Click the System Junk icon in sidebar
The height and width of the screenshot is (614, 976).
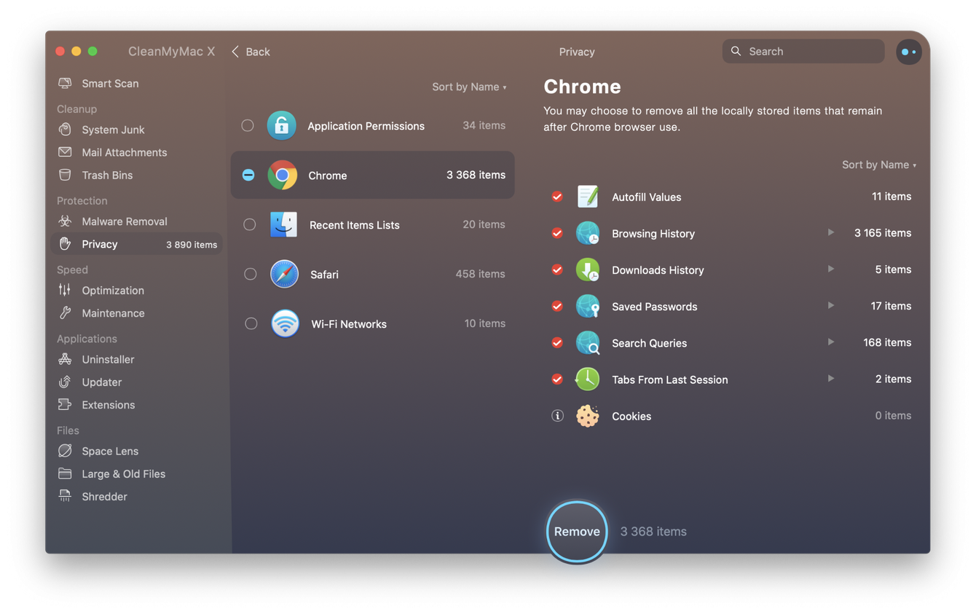pyautogui.click(x=65, y=130)
